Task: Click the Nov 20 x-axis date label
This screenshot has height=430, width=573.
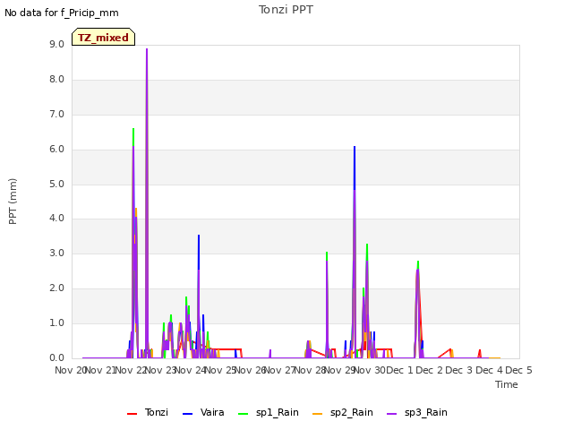Action: [x=71, y=370]
